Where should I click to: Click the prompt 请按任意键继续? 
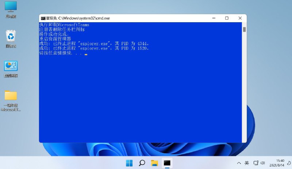pyautogui.click(x=61, y=53)
